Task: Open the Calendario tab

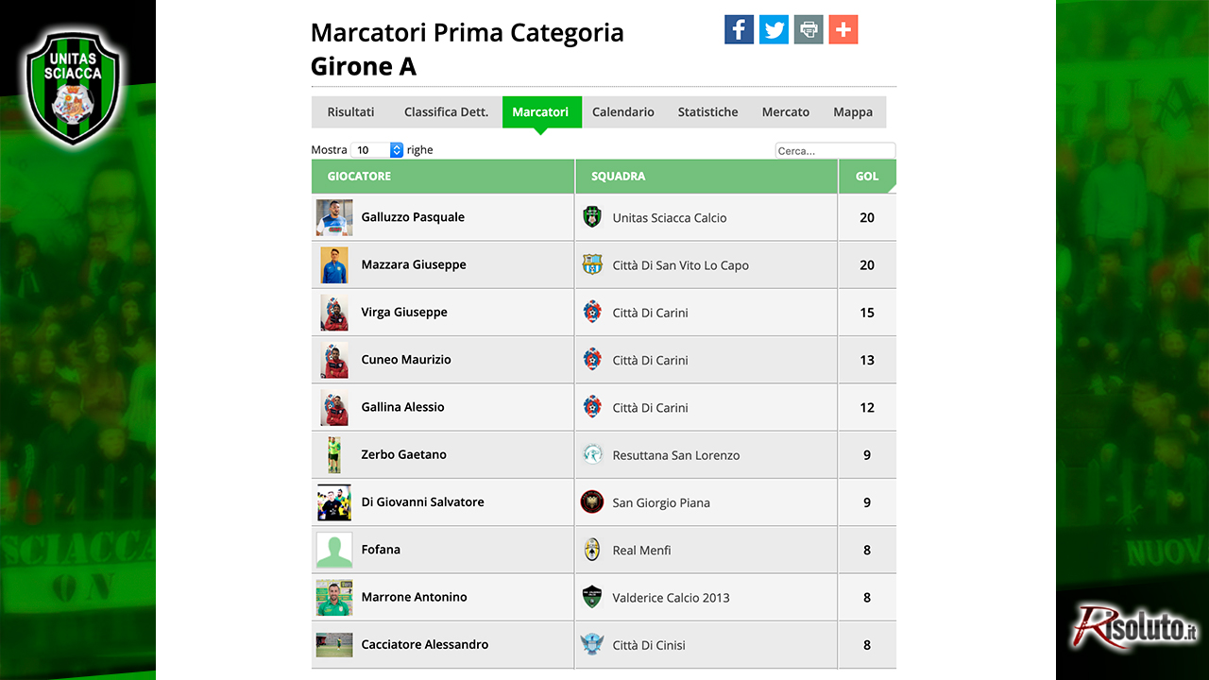Action: tap(623, 111)
